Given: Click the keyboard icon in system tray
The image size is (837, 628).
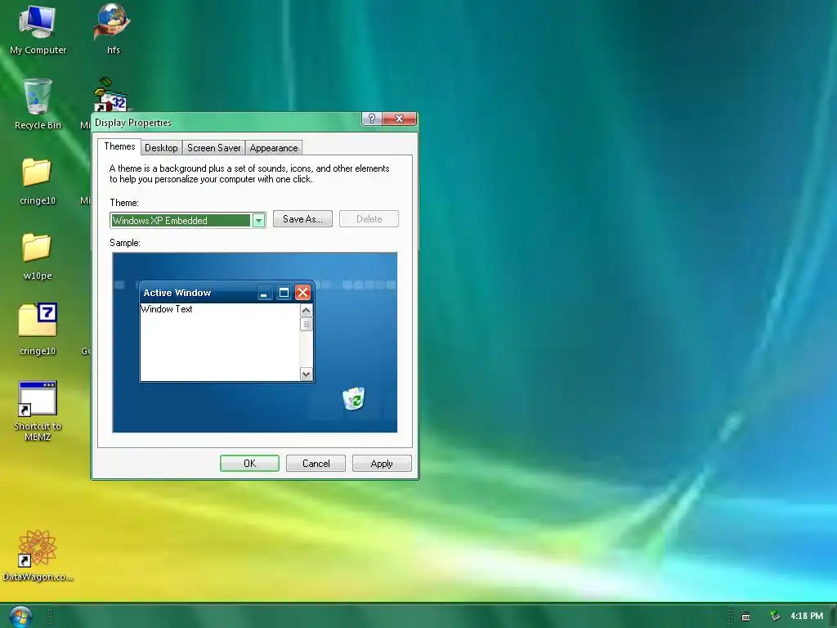Looking at the screenshot, I should pyautogui.click(x=745, y=617).
